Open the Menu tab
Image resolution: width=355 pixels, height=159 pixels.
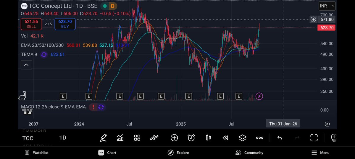[320, 153]
